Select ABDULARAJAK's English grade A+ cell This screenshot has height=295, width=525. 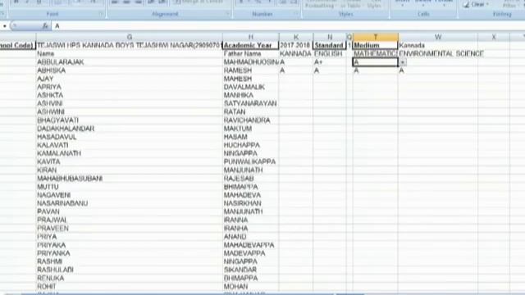coord(330,62)
